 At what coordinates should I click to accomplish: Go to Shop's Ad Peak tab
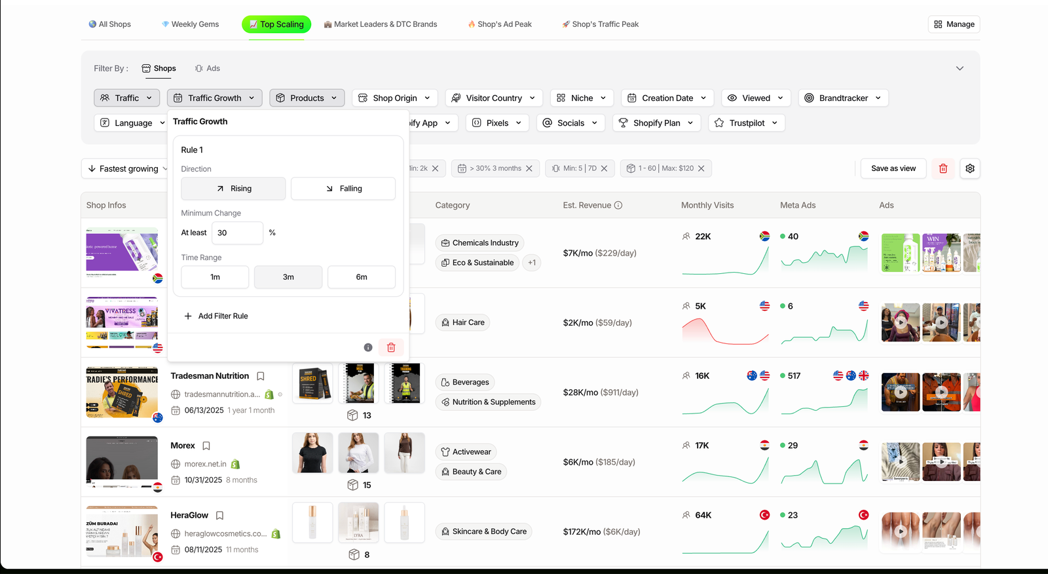pos(500,24)
